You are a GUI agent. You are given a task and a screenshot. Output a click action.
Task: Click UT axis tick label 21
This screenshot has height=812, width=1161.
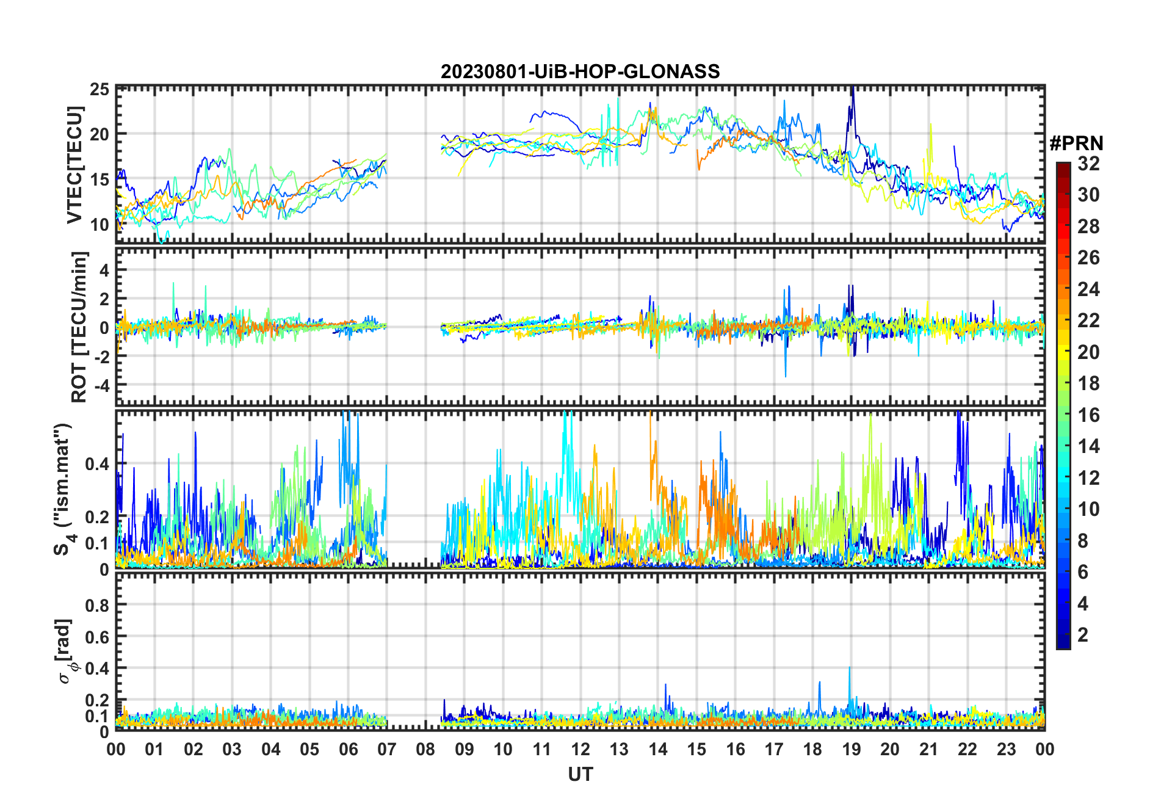tap(929, 750)
